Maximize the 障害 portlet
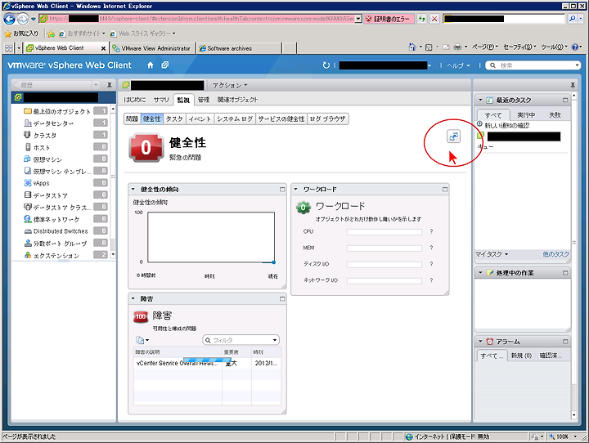 (x=282, y=299)
